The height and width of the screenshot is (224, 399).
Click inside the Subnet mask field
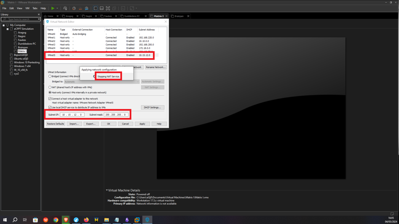(x=116, y=115)
